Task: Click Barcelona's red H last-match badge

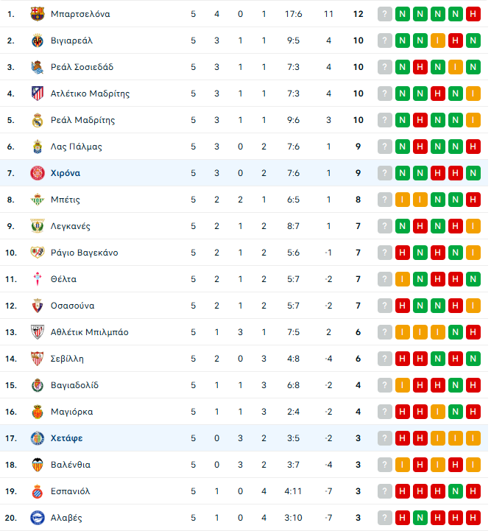Action: click(x=473, y=14)
